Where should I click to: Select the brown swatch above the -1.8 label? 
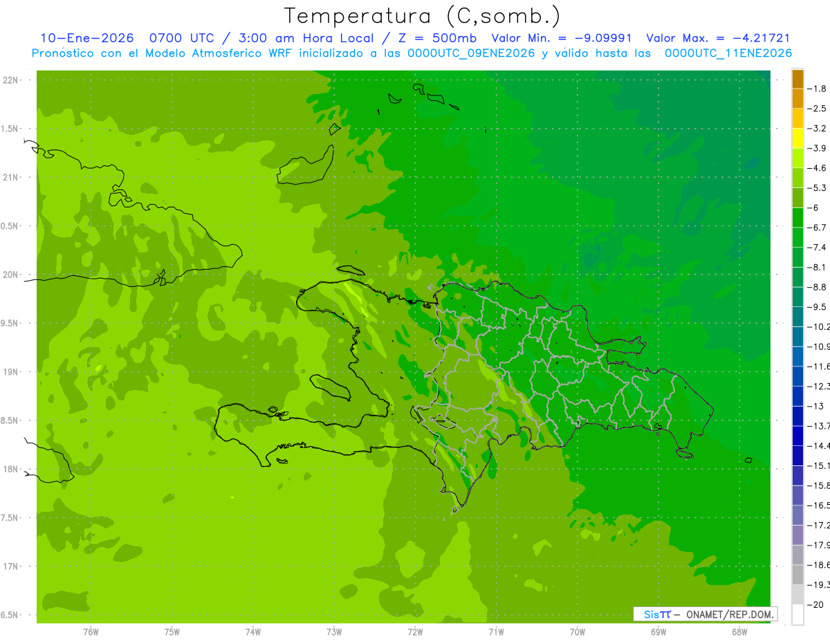coord(797,79)
